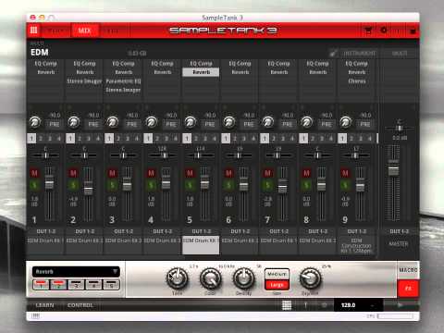
Task: Select the INSTRUMENT tab
Action: click(360, 54)
